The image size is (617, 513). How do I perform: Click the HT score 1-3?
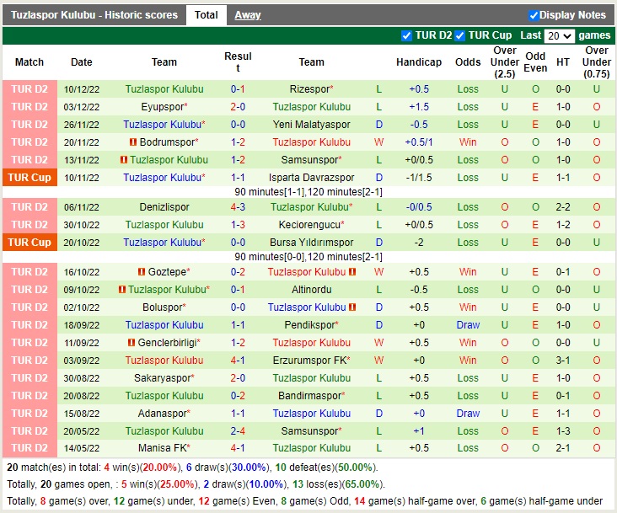point(563,431)
